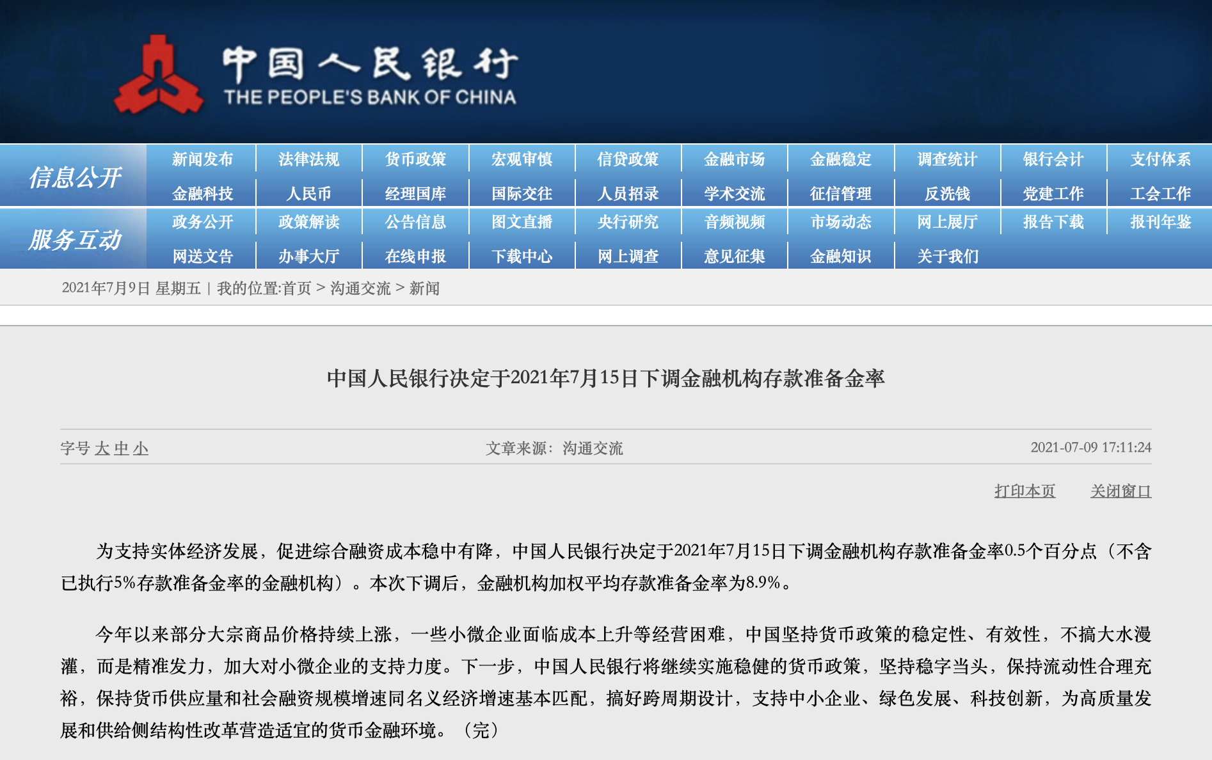Navigate to 货币政策 page
Viewport: 1212px width, 760px height.
point(415,159)
